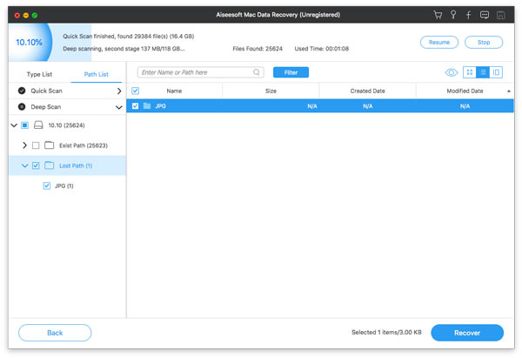Expand the Quick Scan section

(118, 91)
